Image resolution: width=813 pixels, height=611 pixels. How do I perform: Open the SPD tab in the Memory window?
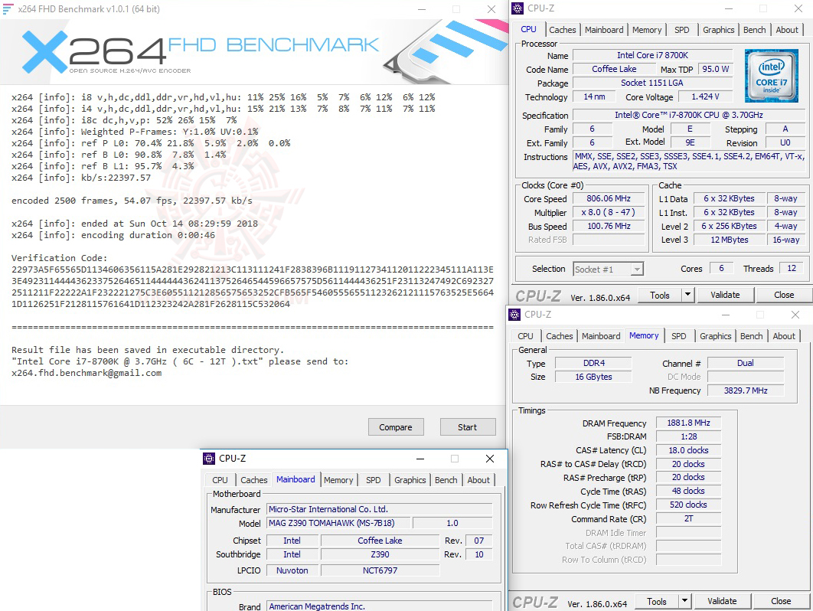679,335
